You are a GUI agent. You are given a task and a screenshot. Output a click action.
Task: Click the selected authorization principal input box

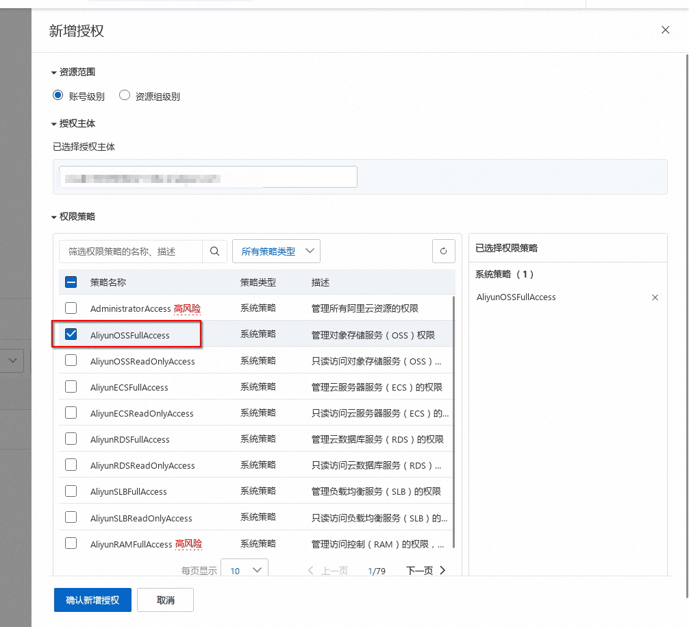click(208, 177)
